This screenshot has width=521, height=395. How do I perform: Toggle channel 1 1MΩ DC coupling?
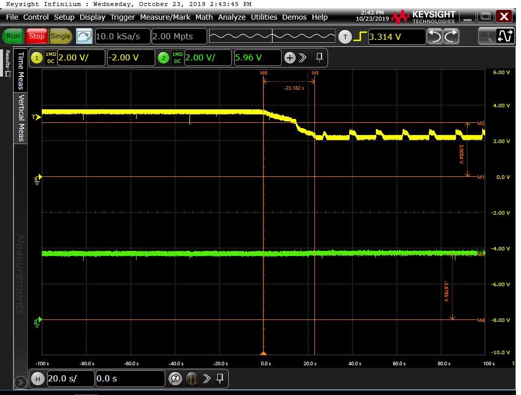point(50,58)
